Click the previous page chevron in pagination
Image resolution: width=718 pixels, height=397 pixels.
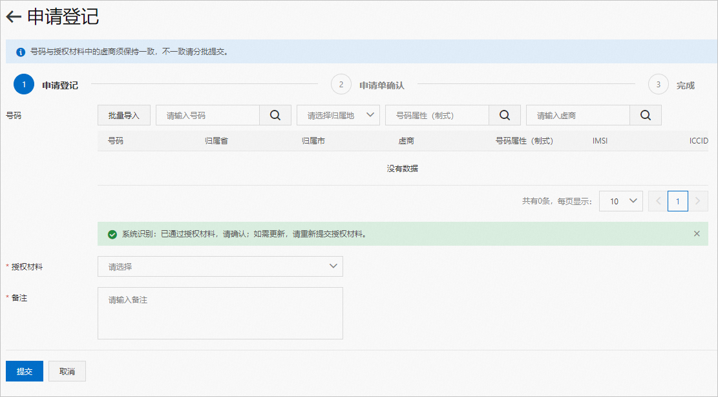click(657, 200)
